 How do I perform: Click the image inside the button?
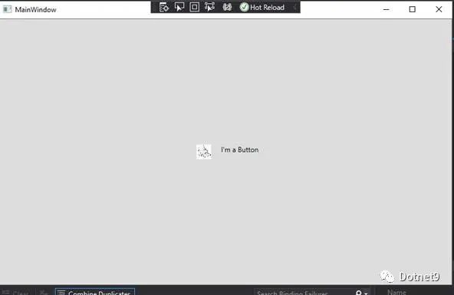pos(204,152)
